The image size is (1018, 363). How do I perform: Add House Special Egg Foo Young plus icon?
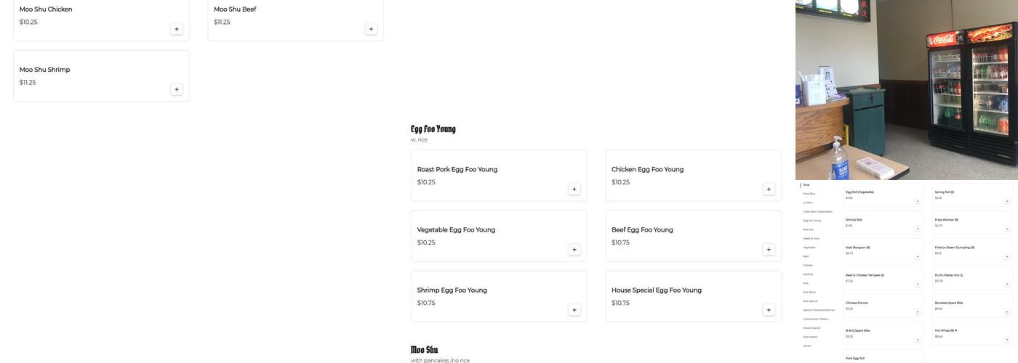coord(769,310)
